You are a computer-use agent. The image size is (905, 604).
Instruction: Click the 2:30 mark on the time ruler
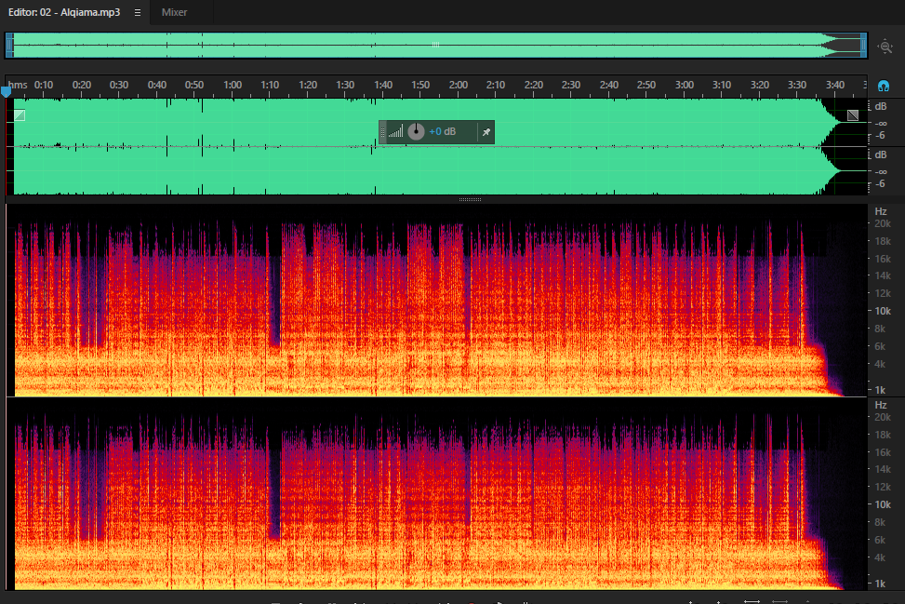571,85
